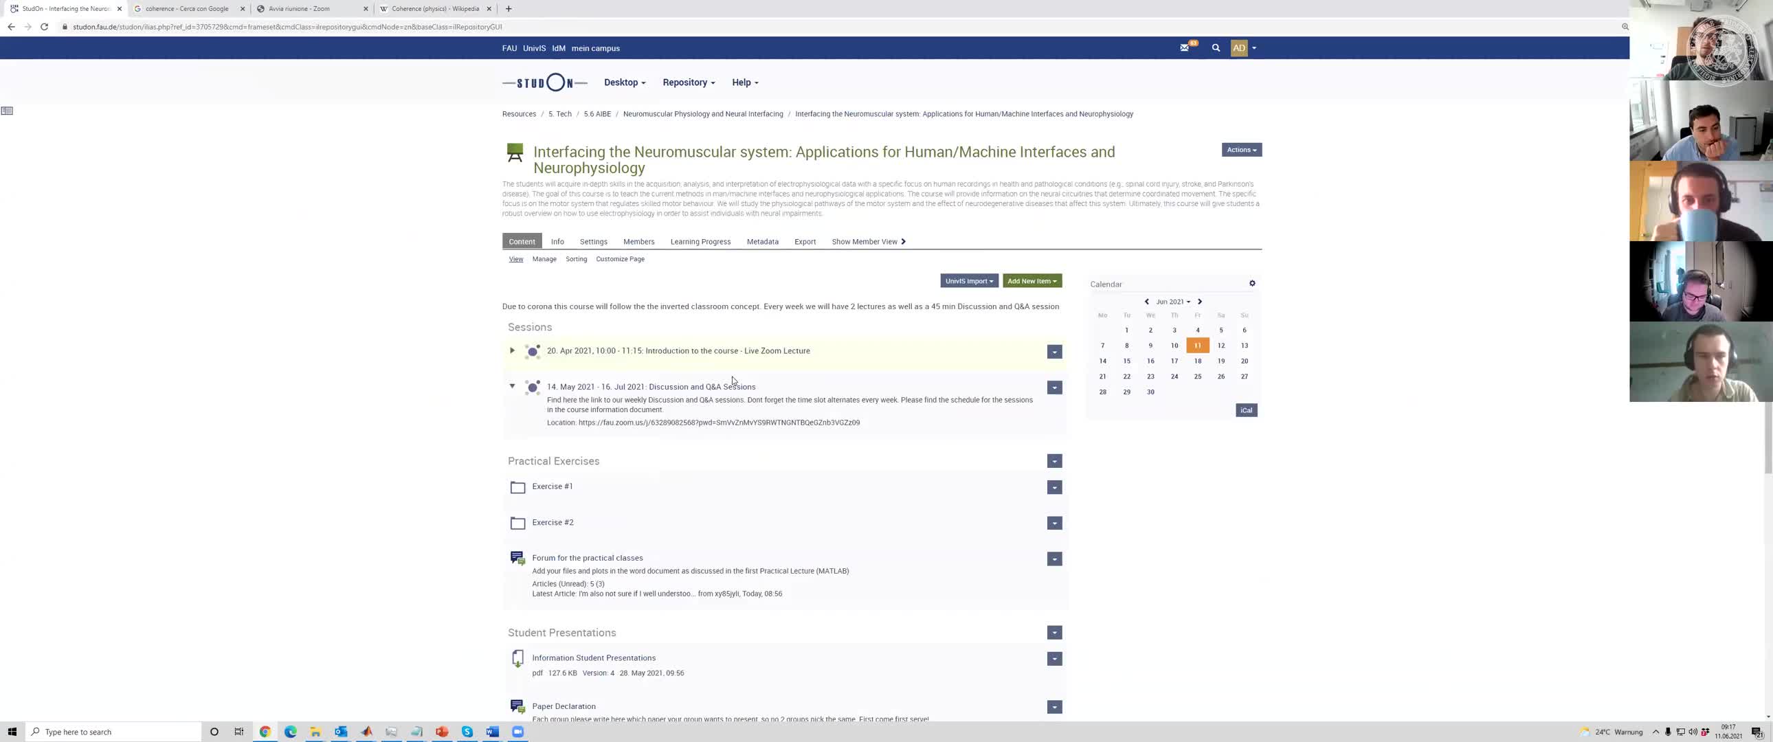Open the Actions dropdown button

(x=1241, y=150)
